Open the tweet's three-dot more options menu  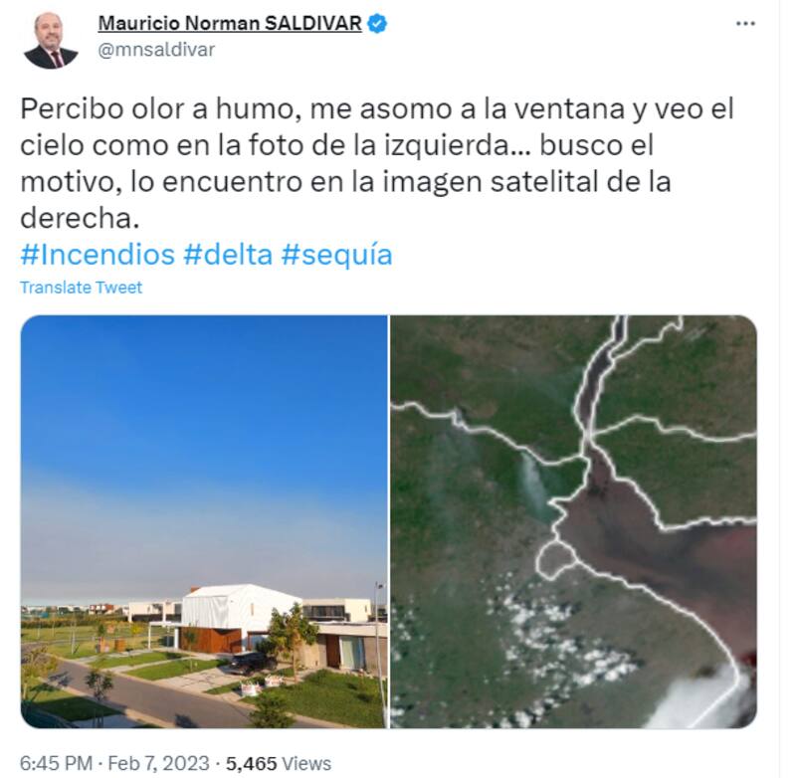click(745, 23)
